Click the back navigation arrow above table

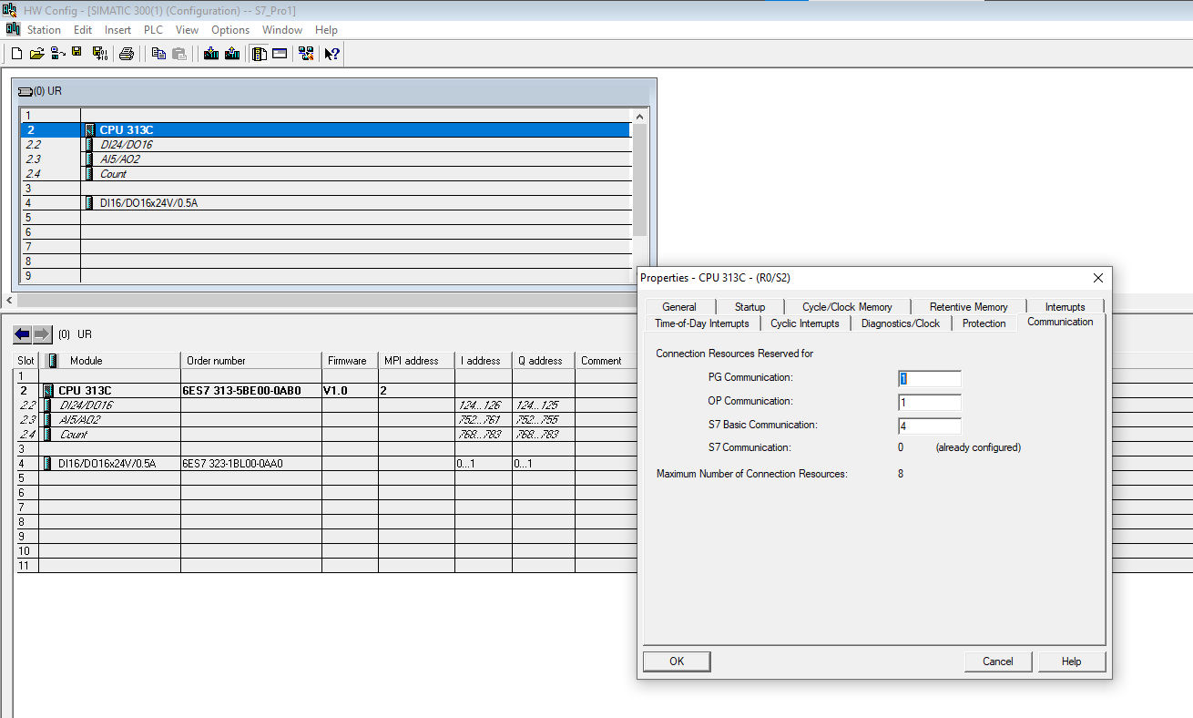point(23,333)
